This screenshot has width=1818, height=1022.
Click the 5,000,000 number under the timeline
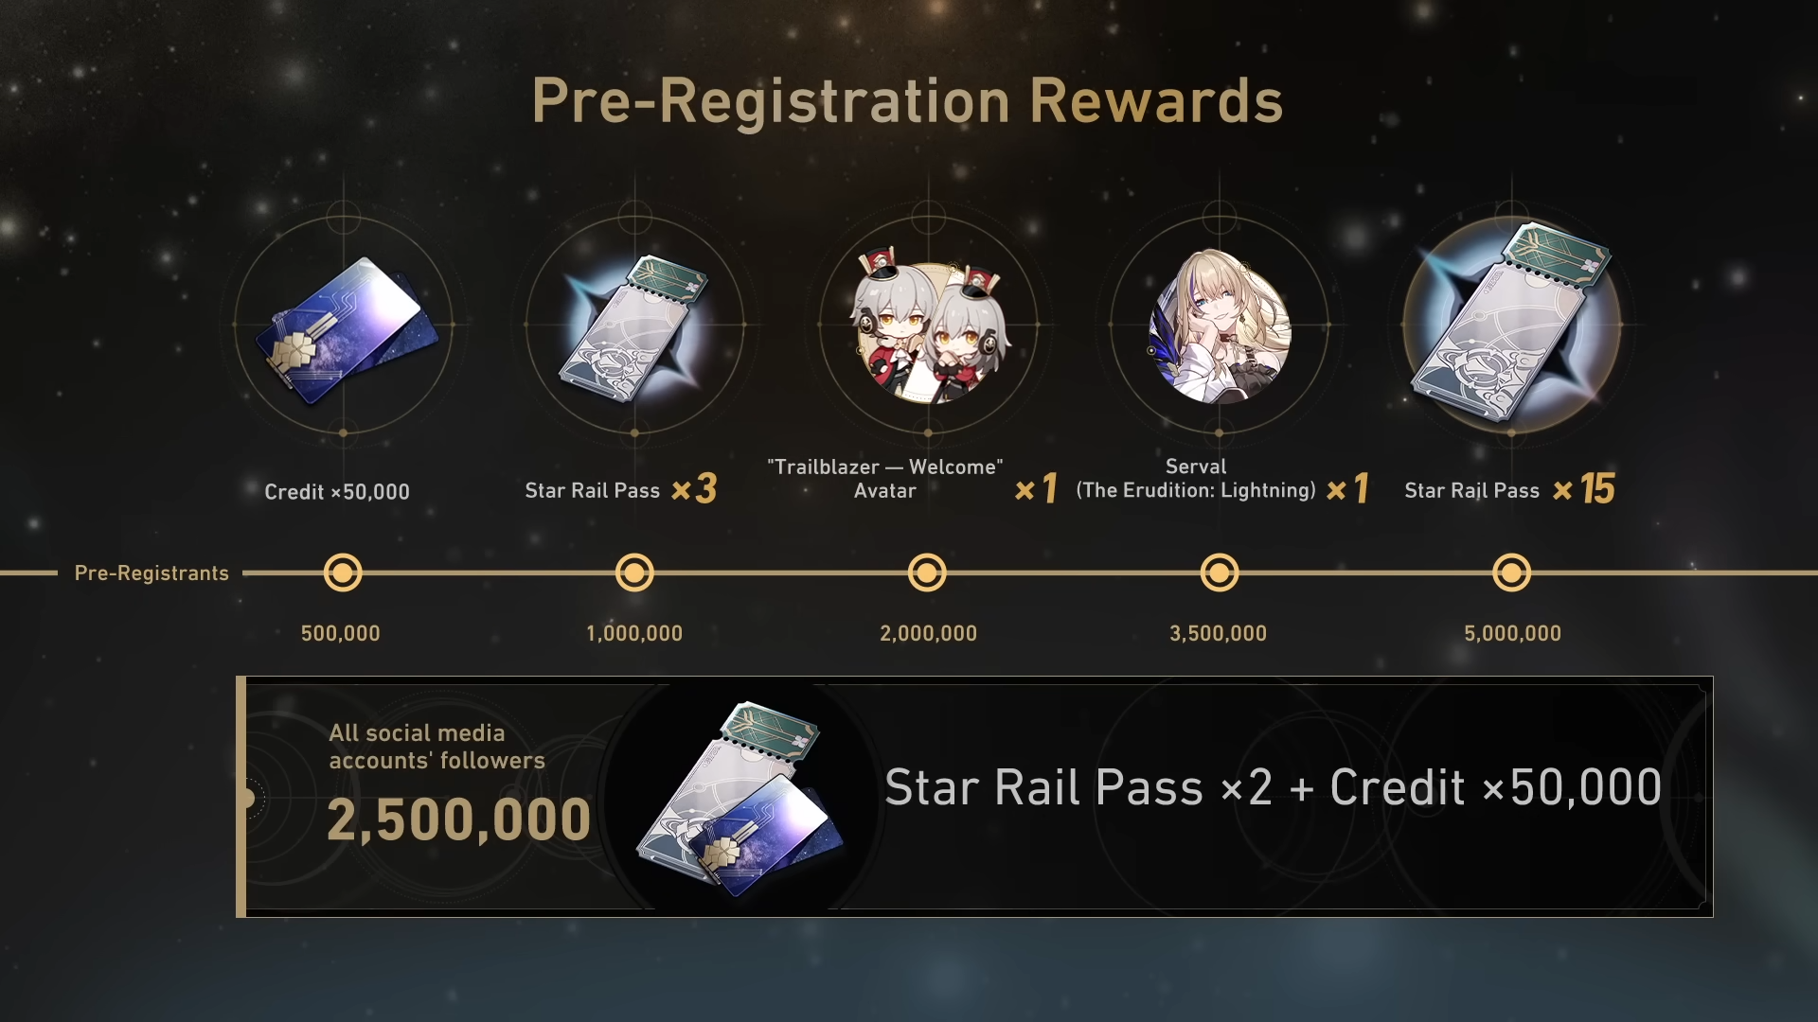pyautogui.click(x=1512, y=634)
